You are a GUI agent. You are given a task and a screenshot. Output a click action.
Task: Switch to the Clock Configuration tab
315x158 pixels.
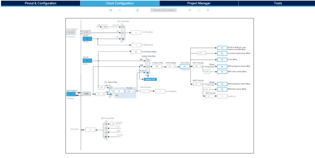[x=120, y=3]
